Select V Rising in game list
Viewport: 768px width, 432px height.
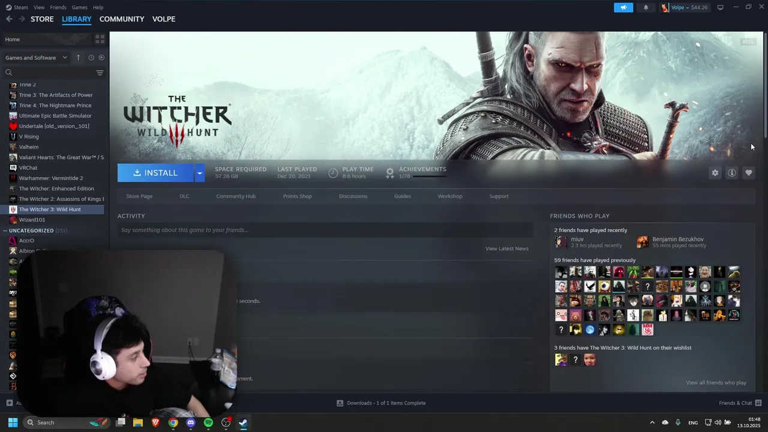(x=29, y=137)
